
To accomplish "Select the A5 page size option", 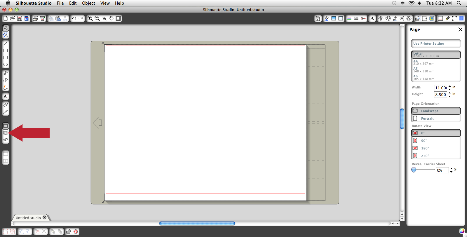I will 436,70.
